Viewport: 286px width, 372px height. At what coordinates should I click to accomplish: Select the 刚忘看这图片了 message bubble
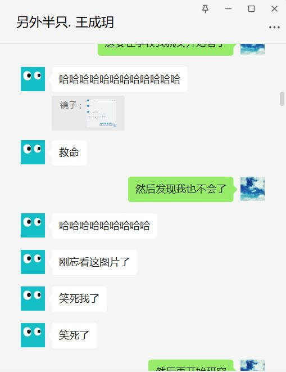point(94,262)
